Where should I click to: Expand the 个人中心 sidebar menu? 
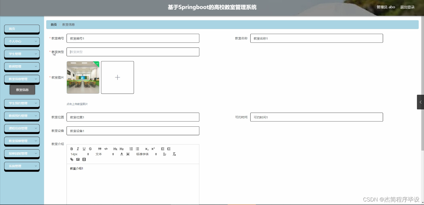22,41
